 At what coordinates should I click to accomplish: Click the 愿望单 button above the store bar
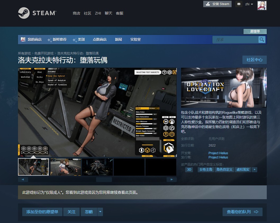[255, 31]
